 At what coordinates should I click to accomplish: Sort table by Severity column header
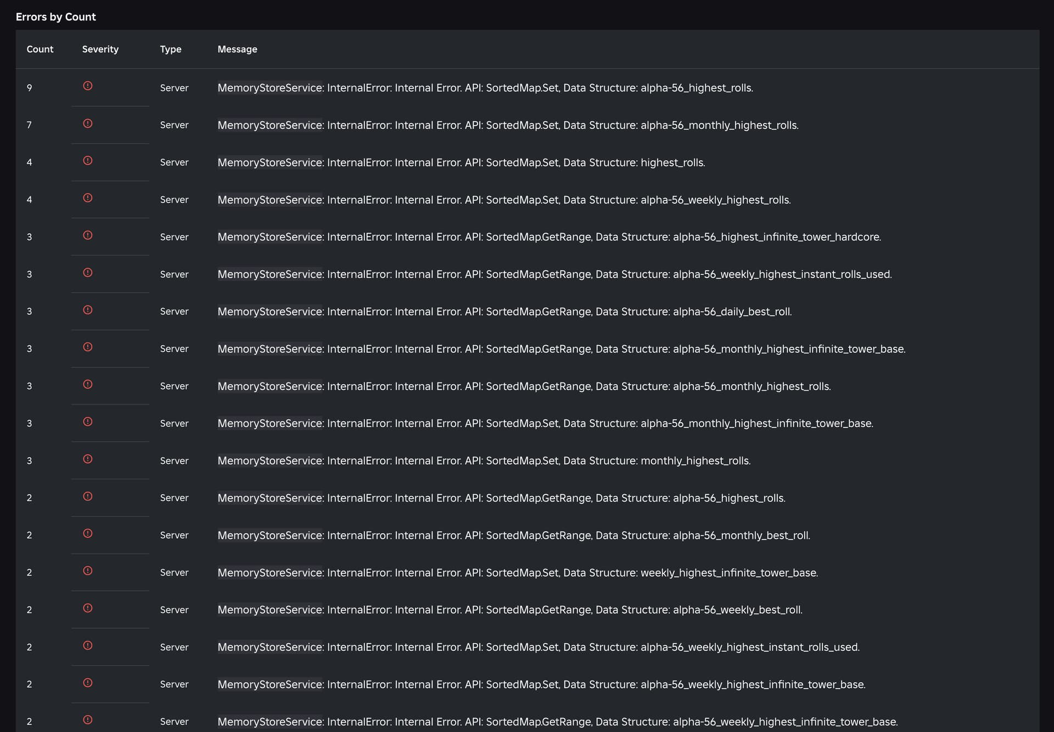click(x=100, y=49)
